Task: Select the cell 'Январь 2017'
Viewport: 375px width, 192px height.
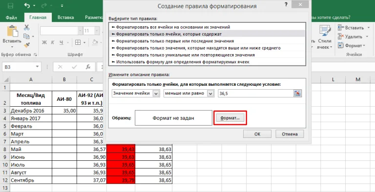Action: (31, 118)
